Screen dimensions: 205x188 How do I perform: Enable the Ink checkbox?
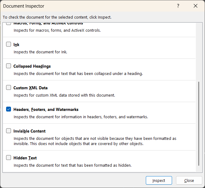(x=9, y=44)
